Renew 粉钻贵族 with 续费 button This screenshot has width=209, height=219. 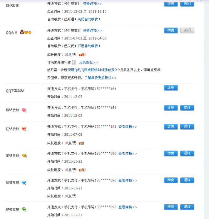click(171, 108)
